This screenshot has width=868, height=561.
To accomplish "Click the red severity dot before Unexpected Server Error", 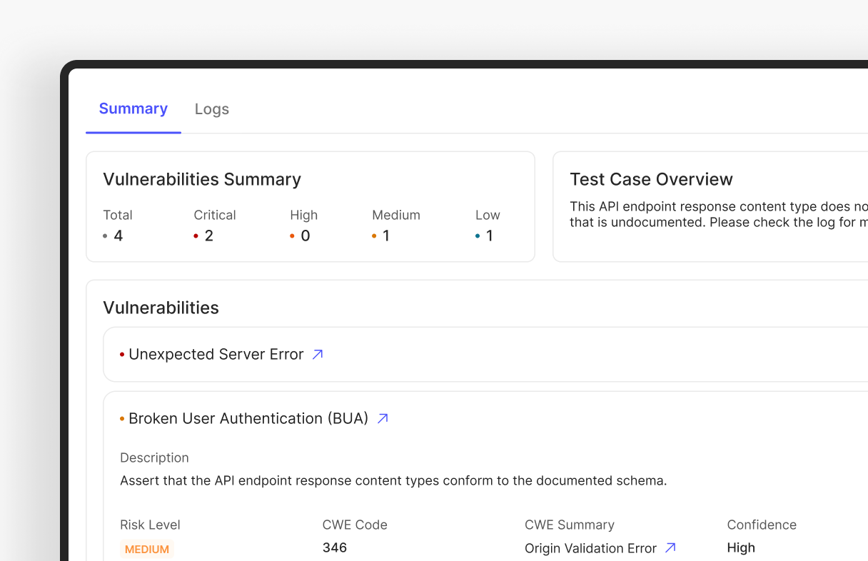I will coord(122,355).
